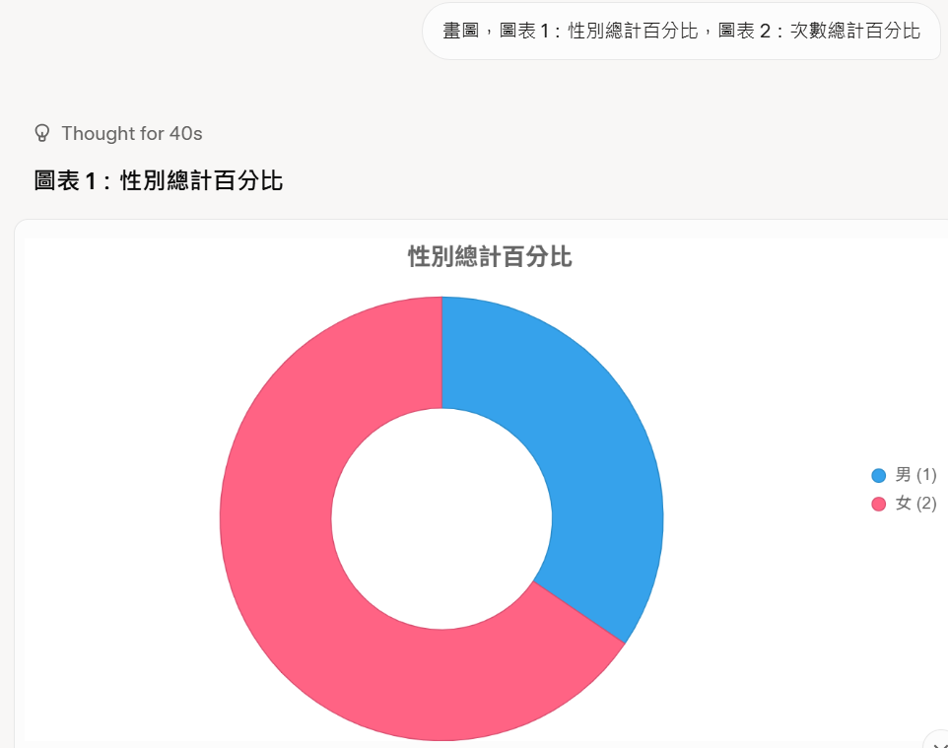The image size is (948, 748).
Task: Click the "40s" duration text
Action: (x=185, y=133)
